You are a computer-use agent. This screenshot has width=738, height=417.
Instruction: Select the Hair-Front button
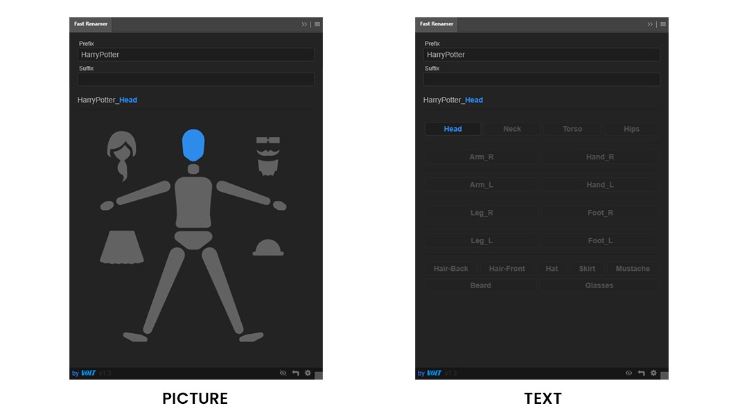click(x=507, y=269)
